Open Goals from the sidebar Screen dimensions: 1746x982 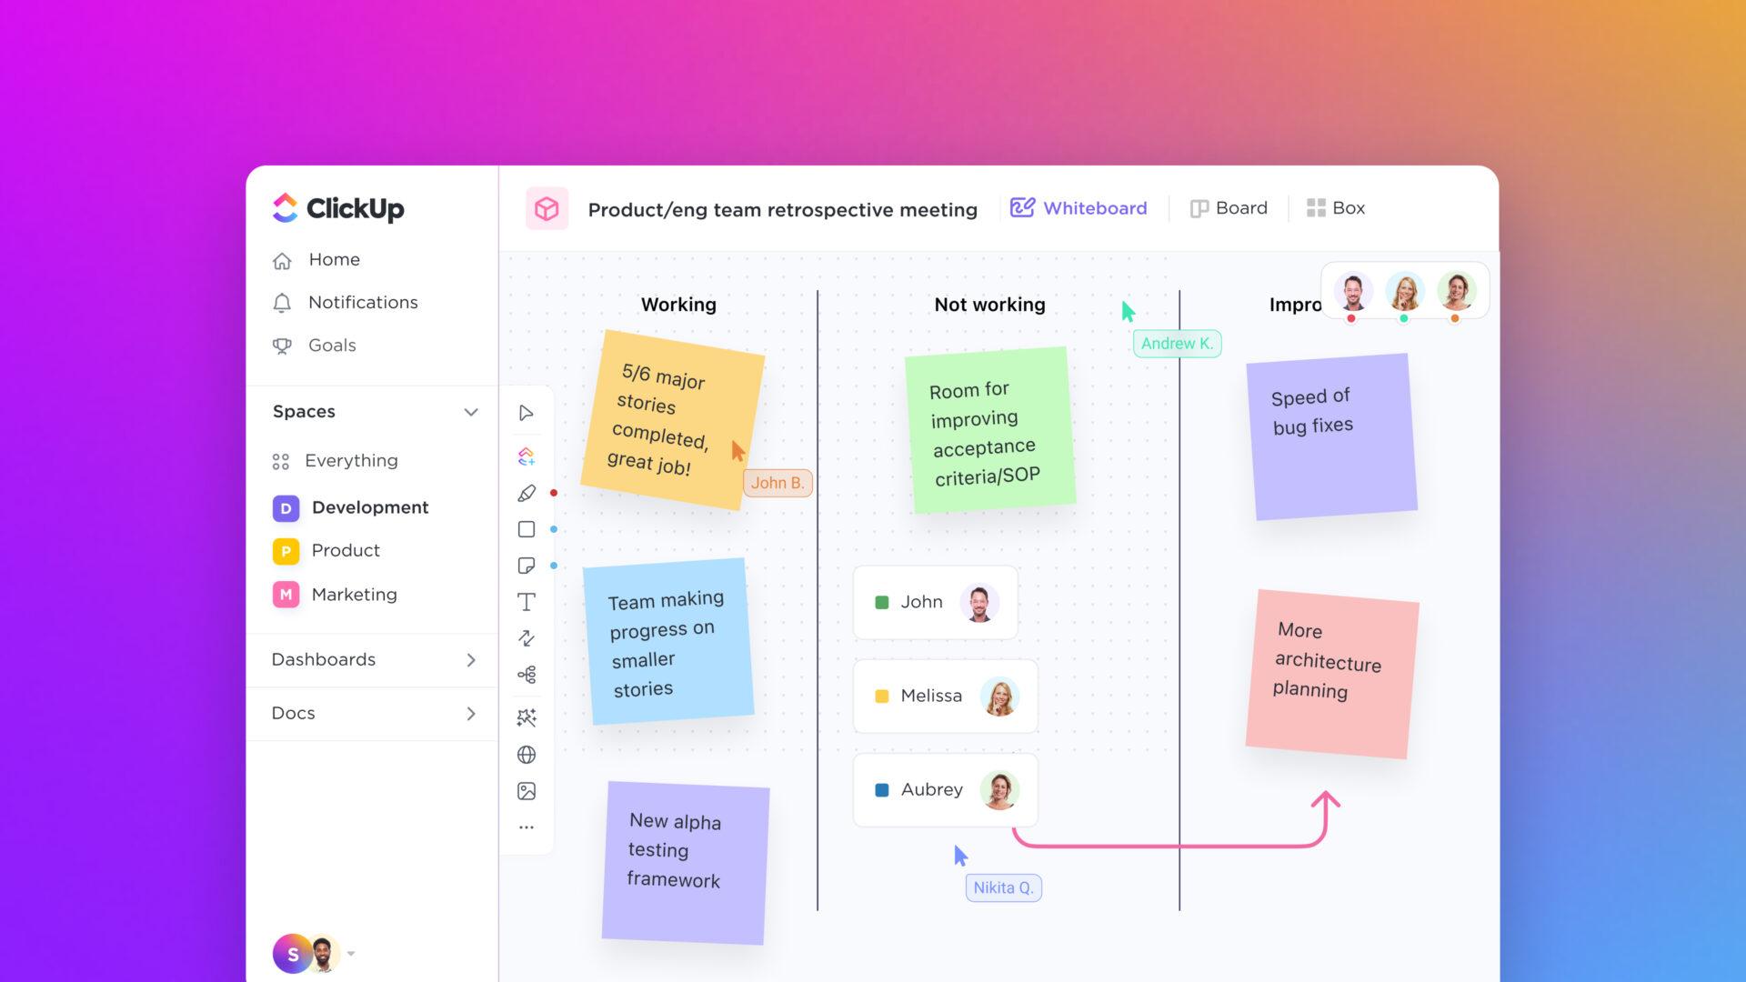click(x=334, y=346)
